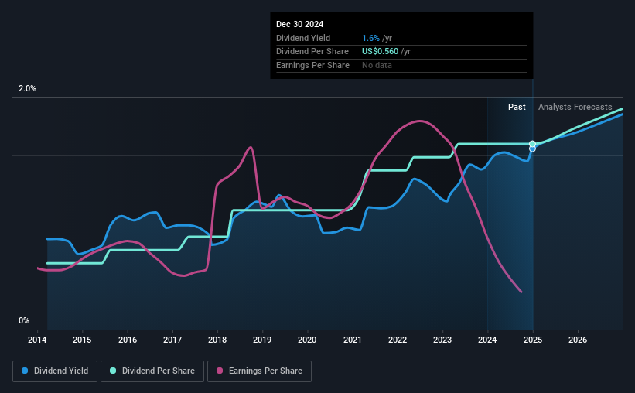Select the blue data point marker at 2025
The width and height of the screenshot is (635, 393).
pyautogui.click(x=533, y=149)
